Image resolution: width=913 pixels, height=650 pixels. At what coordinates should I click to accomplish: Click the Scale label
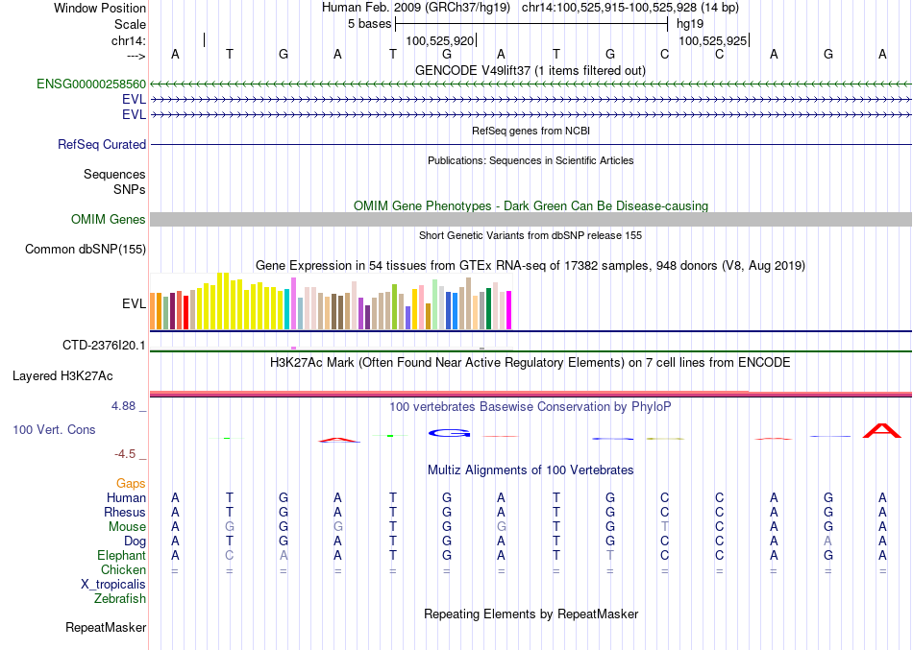(130, 24)
